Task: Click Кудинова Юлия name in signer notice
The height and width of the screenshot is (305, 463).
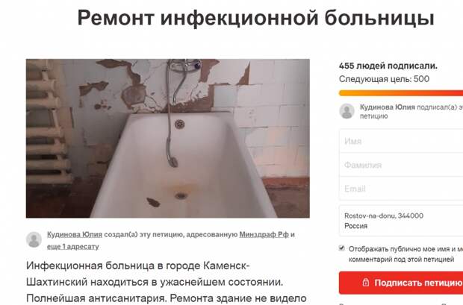Action: (x=387, y=107)
